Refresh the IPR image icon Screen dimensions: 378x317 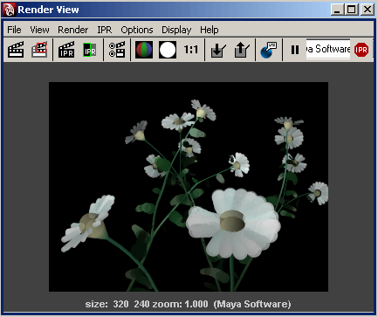(x=90, y=50)
